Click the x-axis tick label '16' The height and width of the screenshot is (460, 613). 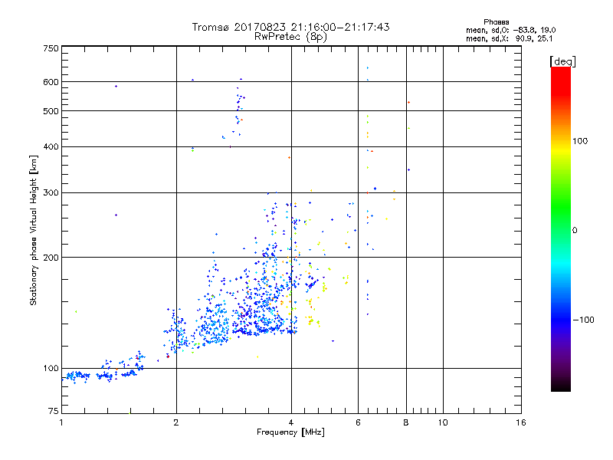[x=521, y=422]
